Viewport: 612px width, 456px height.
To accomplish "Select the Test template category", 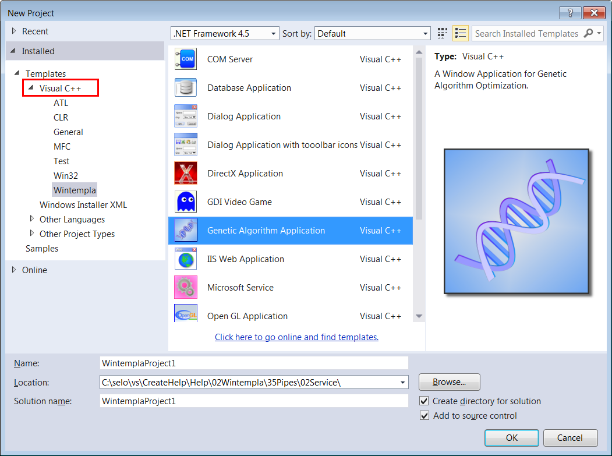I will point(61,161).
